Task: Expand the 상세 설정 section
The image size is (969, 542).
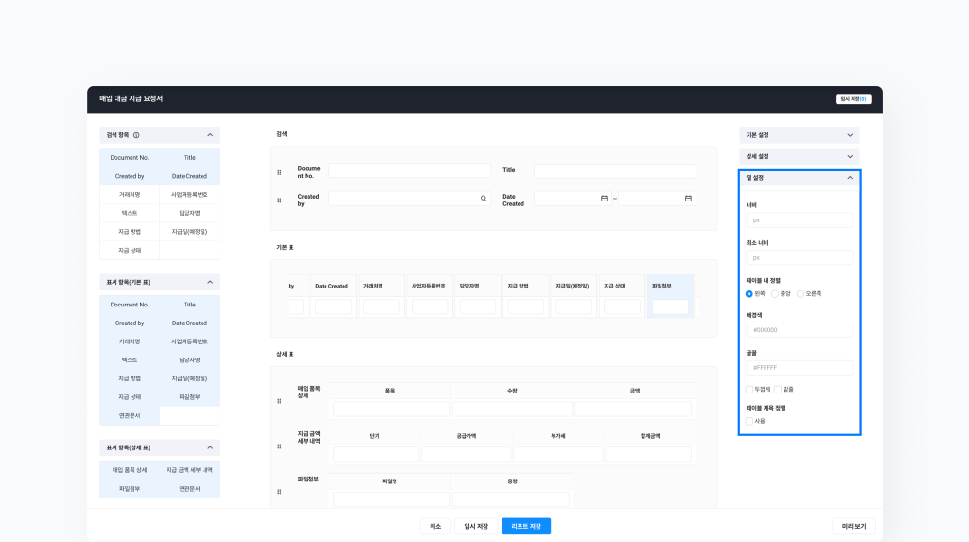Action: [x=799, y=156]
